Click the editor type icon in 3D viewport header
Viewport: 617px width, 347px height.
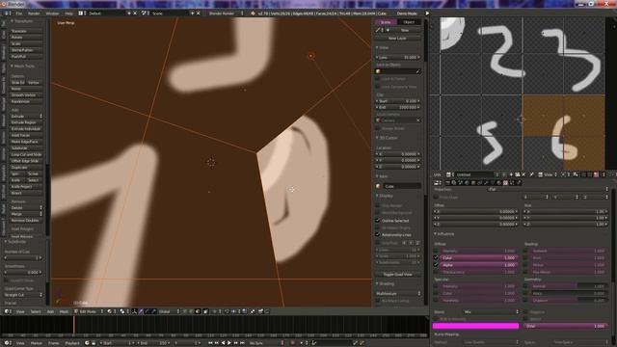point(7,311)
